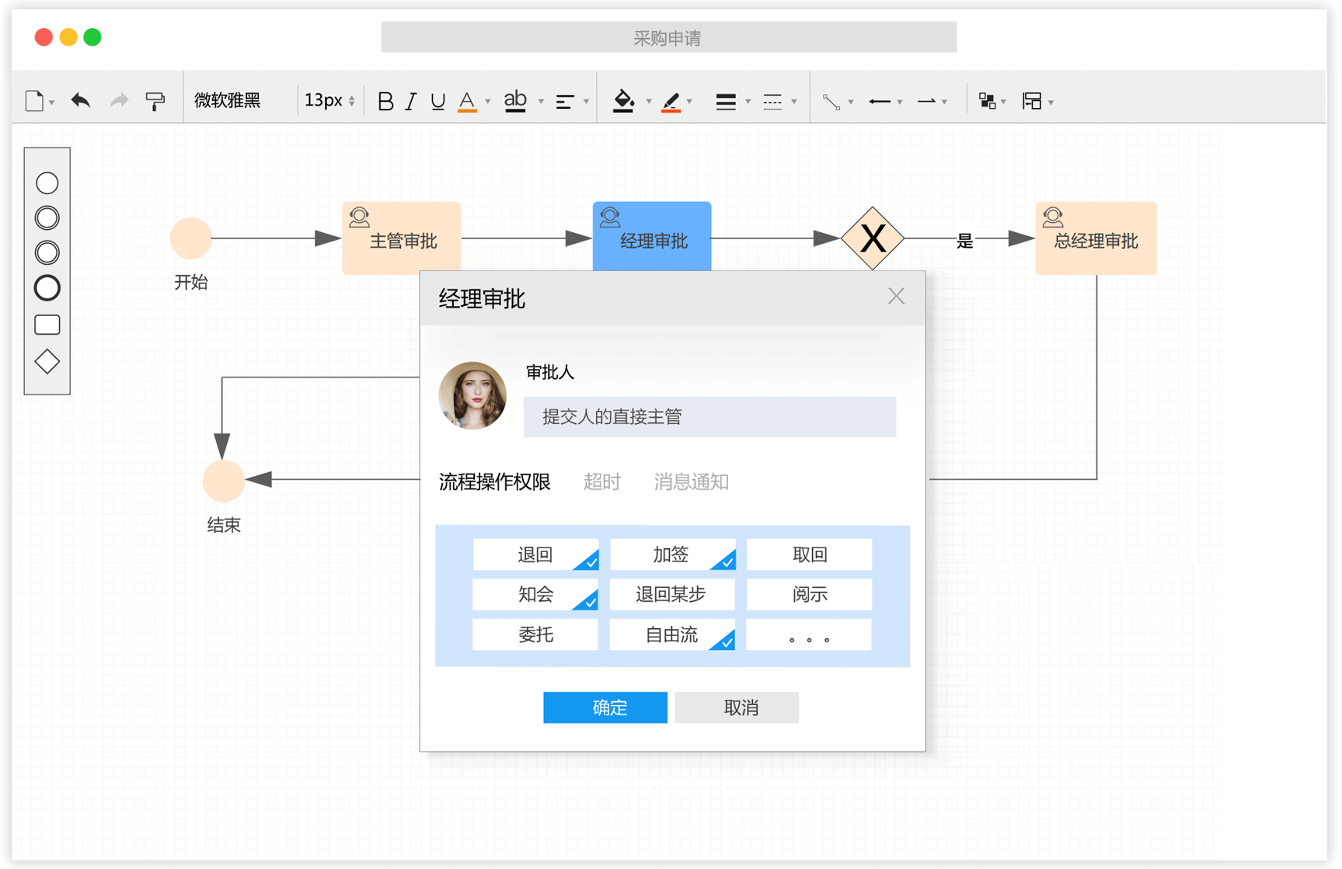Pick the connector line tool
Image resolution: width=1342 pixels, height=869 pixels.
coord(831,100)
